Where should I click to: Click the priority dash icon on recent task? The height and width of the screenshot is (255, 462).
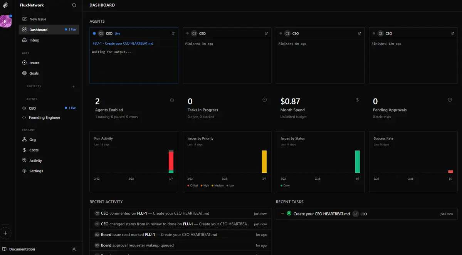coord(282,213)
